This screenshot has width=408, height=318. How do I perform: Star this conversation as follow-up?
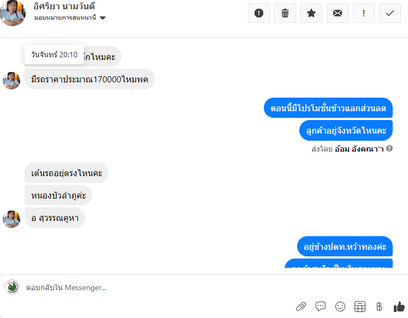coord(311,13)
